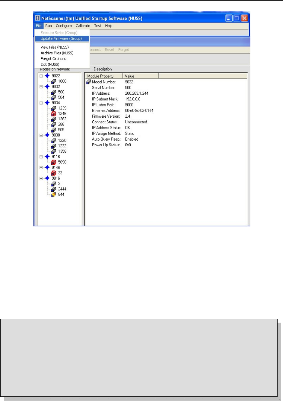Click module icon beside 504

[x=54, y=98]
